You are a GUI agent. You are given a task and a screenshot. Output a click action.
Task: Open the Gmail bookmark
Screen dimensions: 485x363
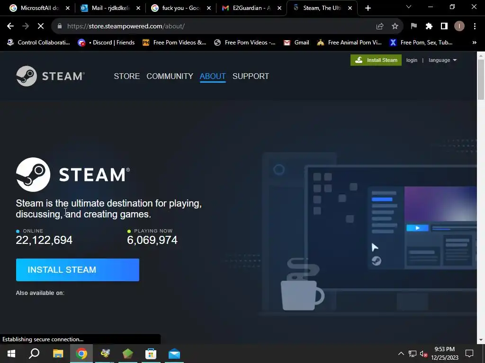pyautogui.click(x=296, y=43)
